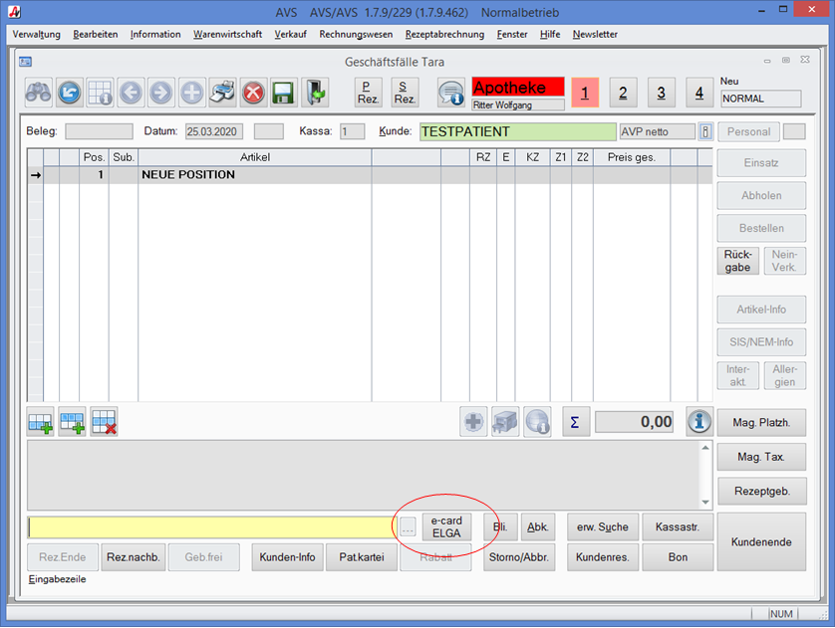Viewport: 835px width, 628px height.
Task: Click the sigma sum icon
Action: (x=575, y=422)
